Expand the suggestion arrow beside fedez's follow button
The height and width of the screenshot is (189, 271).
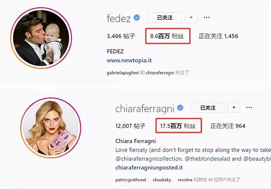pyautogui.click(x=191, y=18)
